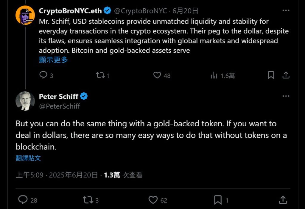This screenshot has width=305, height=209.
Task: Share Peter Schiff's post via share icon
Action: click(x=283, y=200)
